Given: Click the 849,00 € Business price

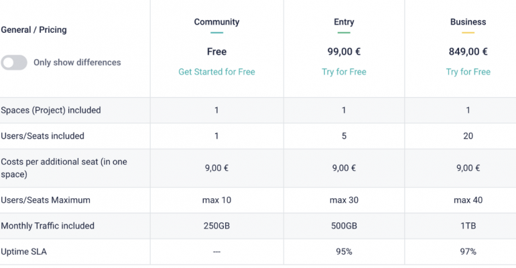Looking at the screenshot, I should tap(468, 52).
